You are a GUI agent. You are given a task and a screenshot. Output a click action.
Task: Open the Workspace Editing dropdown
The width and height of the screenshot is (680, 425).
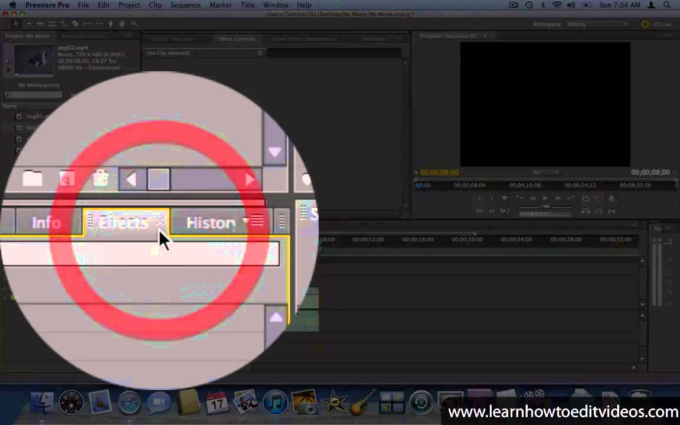597,24
